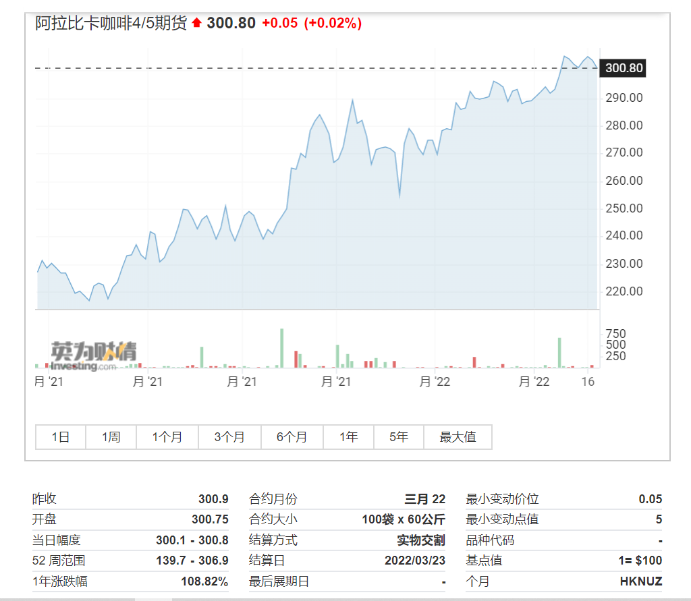This screenshot has height=601, width=691.
Task: Click the date label 16 on time axis
Action: (588, 382)
